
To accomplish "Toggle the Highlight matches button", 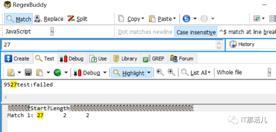I will 128,73.
